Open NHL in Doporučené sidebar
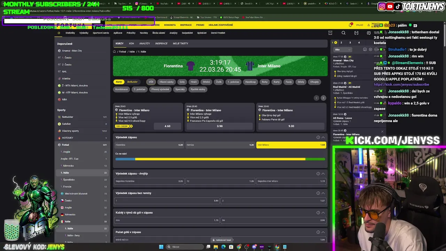This screenshot has width=446, height=251. pyautogui.click(x=83, y=71)
